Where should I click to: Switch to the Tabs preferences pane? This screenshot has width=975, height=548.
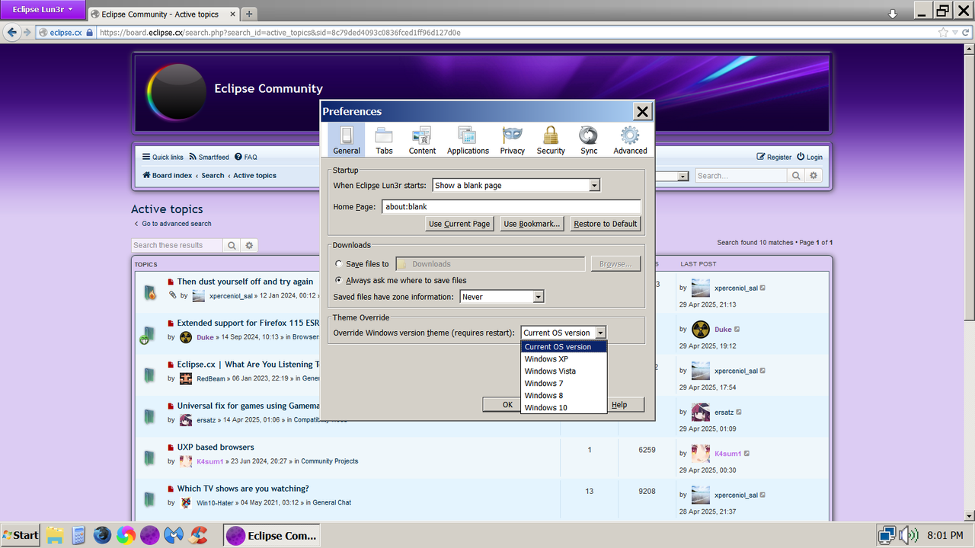click(385, 140)
